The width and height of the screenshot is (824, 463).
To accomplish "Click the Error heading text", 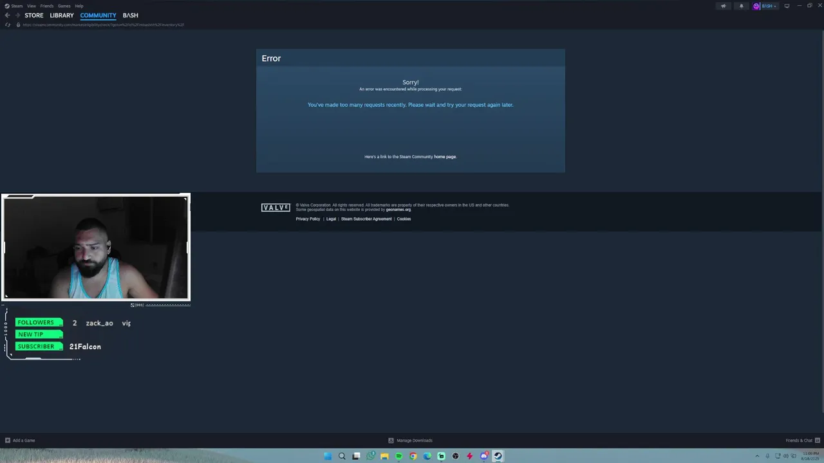I will click(x=271, y=59).
